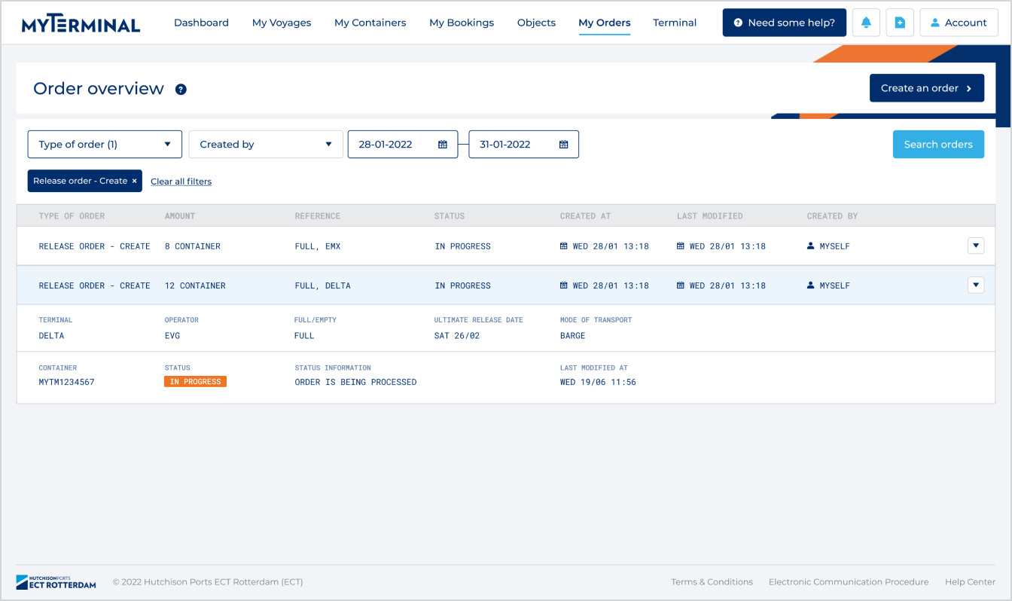Viewport: 1012px width, 601px height.
Task: Select the FULL, DELTA reference cell
Action: click(x=322, y=285)
